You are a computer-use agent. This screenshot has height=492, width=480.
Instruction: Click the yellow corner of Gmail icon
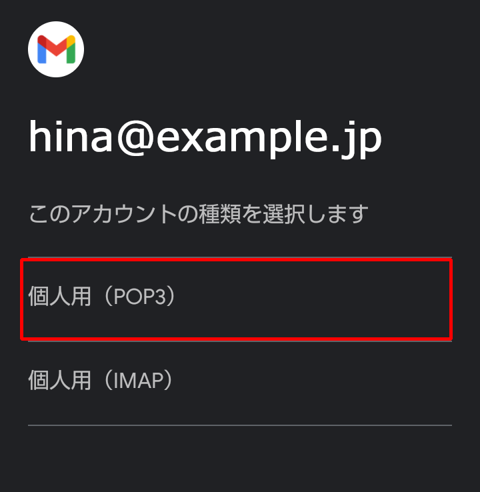pos(71,40)
